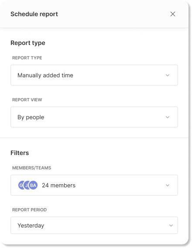Click the BA member avatar

33,185
